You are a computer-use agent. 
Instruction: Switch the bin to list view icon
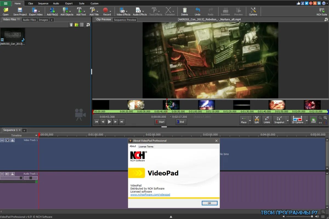coord(82,25)
